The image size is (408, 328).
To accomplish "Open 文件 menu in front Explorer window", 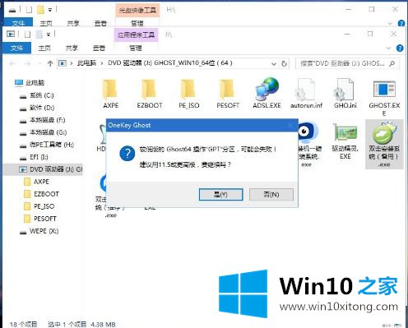I will [x=16, y=49].
